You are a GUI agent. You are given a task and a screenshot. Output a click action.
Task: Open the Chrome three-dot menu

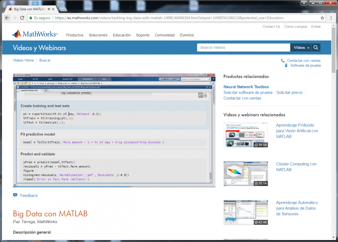[331, 18]
